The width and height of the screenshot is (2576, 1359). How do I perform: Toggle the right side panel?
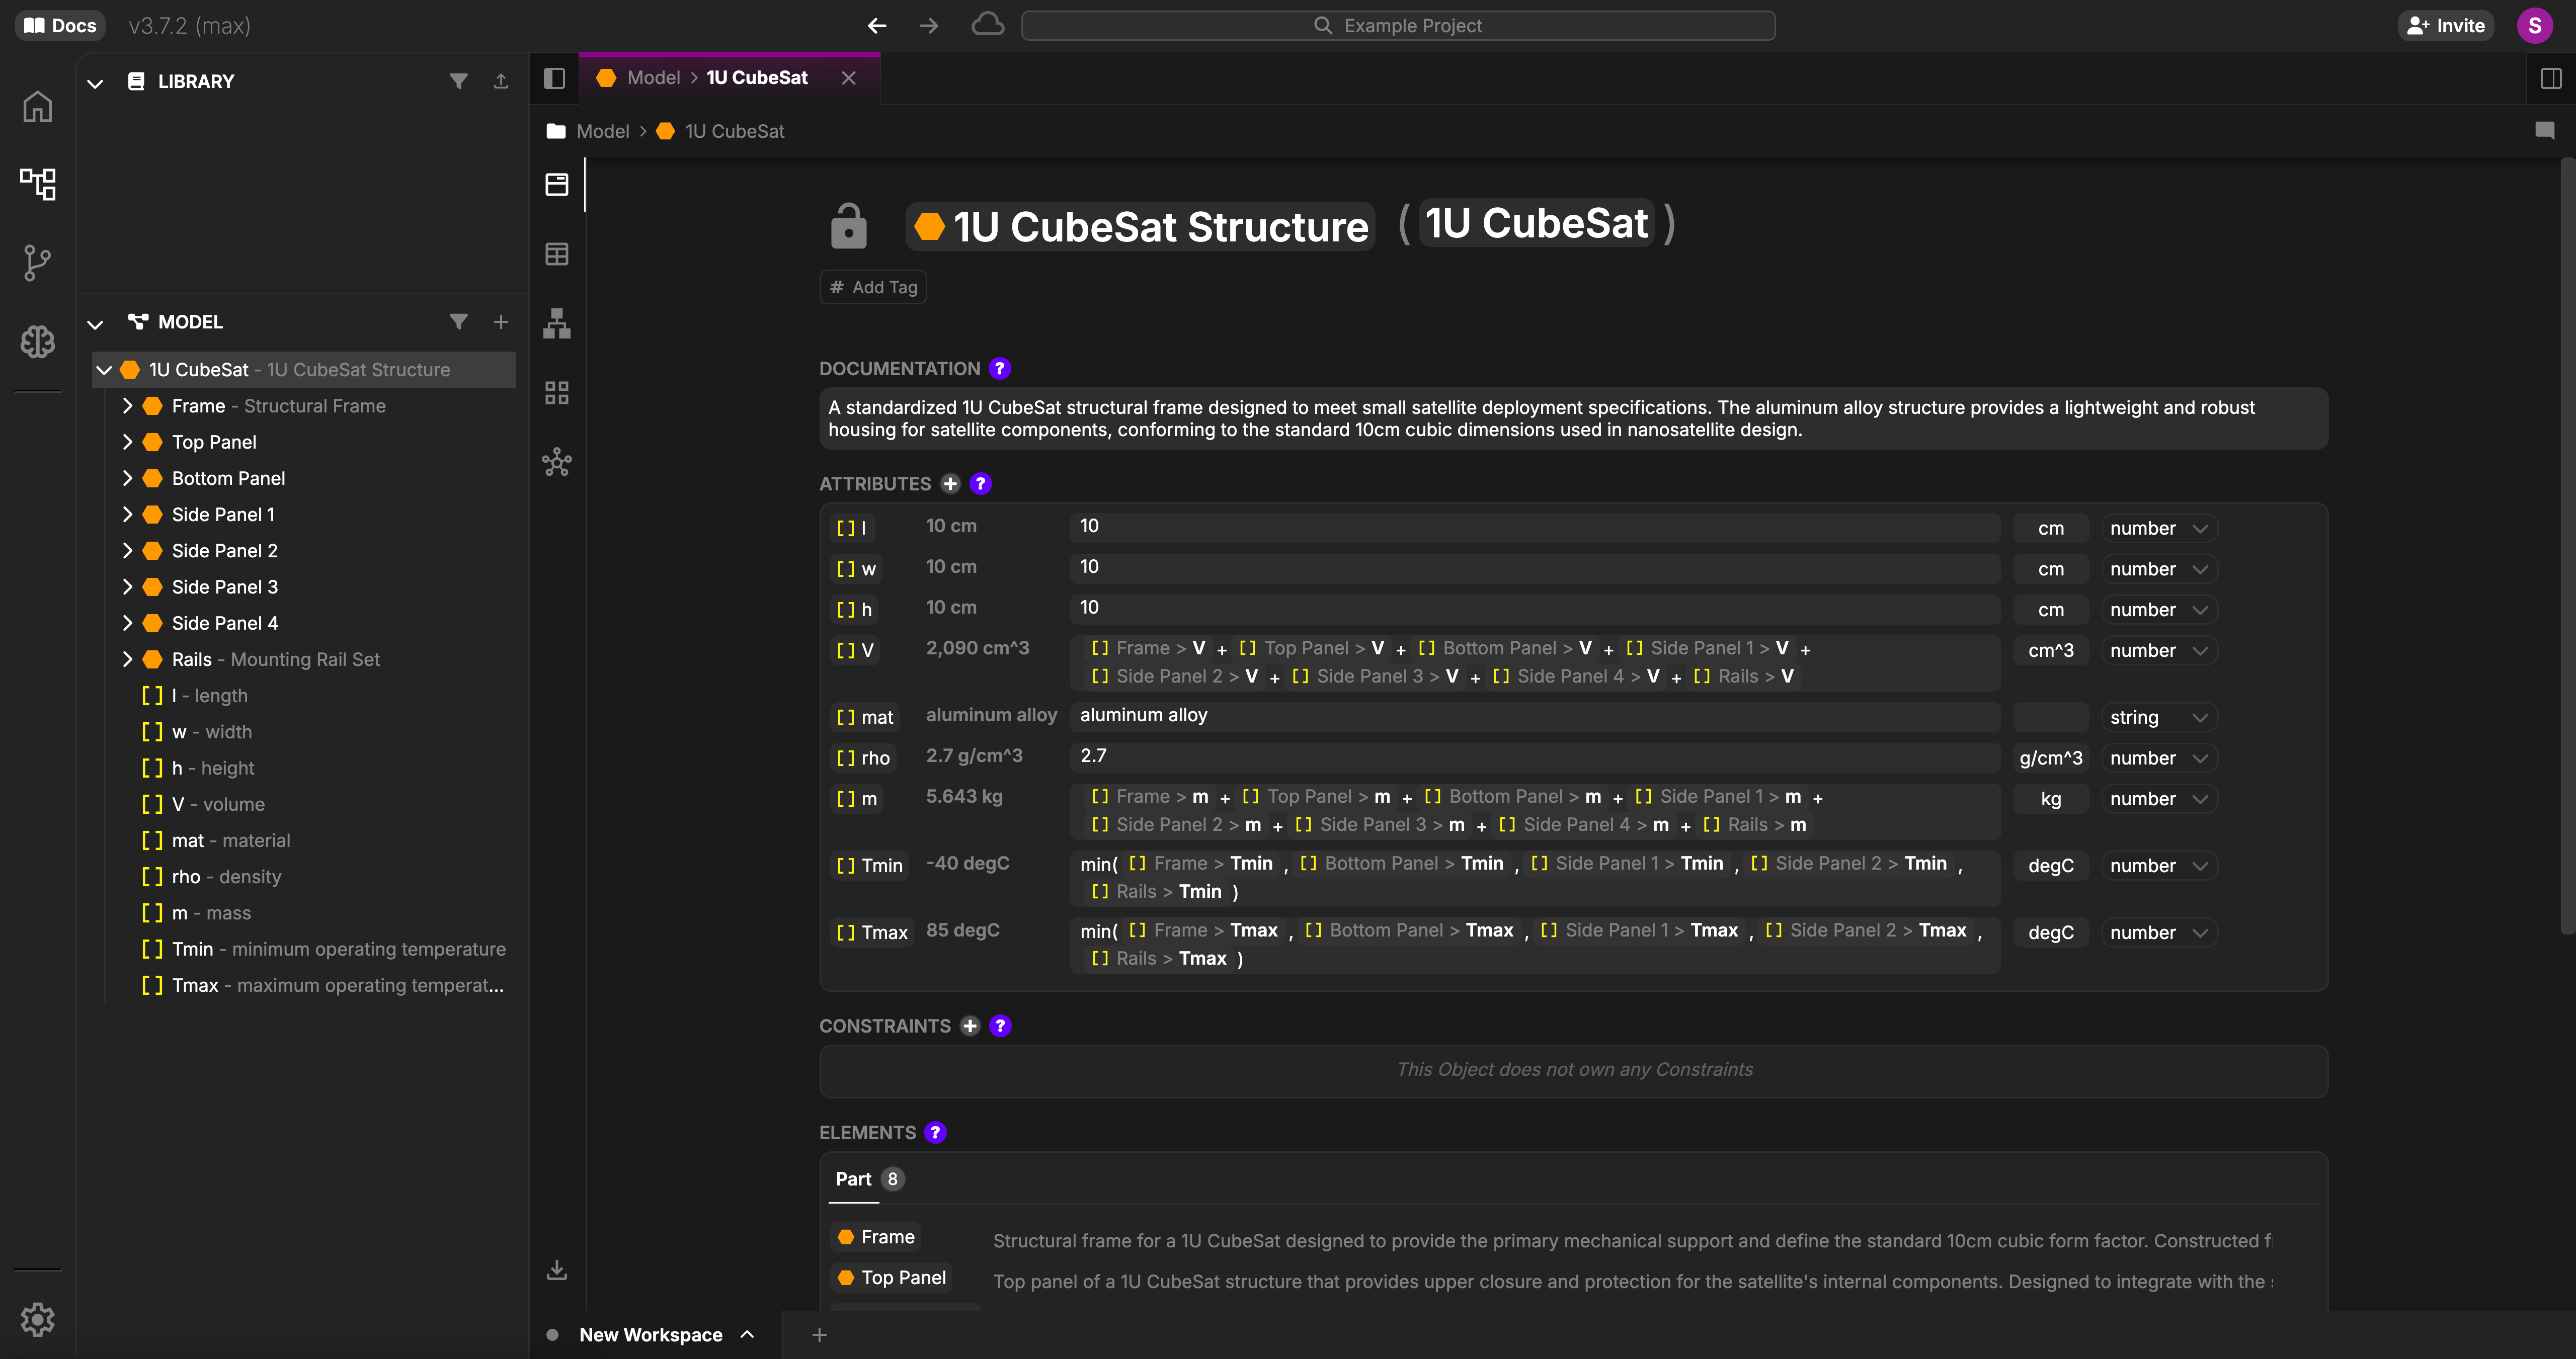point(2550,78)
